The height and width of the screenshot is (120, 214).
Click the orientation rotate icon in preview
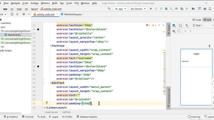click(x=180, y=25)
